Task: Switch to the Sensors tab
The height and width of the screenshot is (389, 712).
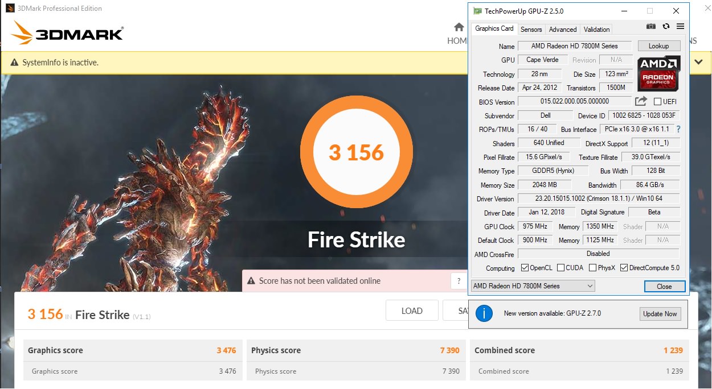Action: (x=531, y=30)
